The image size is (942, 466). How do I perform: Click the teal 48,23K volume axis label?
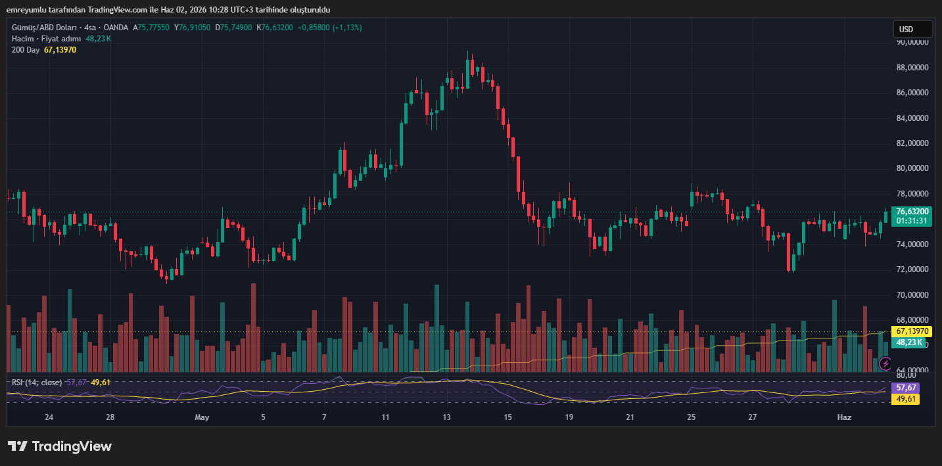click(910, 342)
